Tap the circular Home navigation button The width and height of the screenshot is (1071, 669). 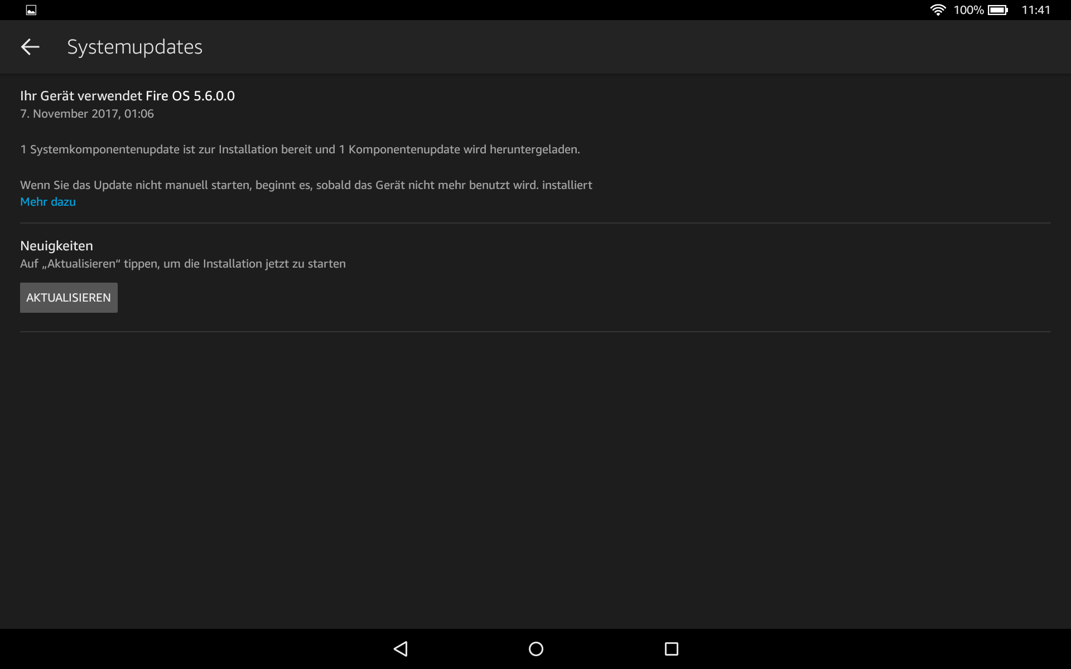click(535, 649)
